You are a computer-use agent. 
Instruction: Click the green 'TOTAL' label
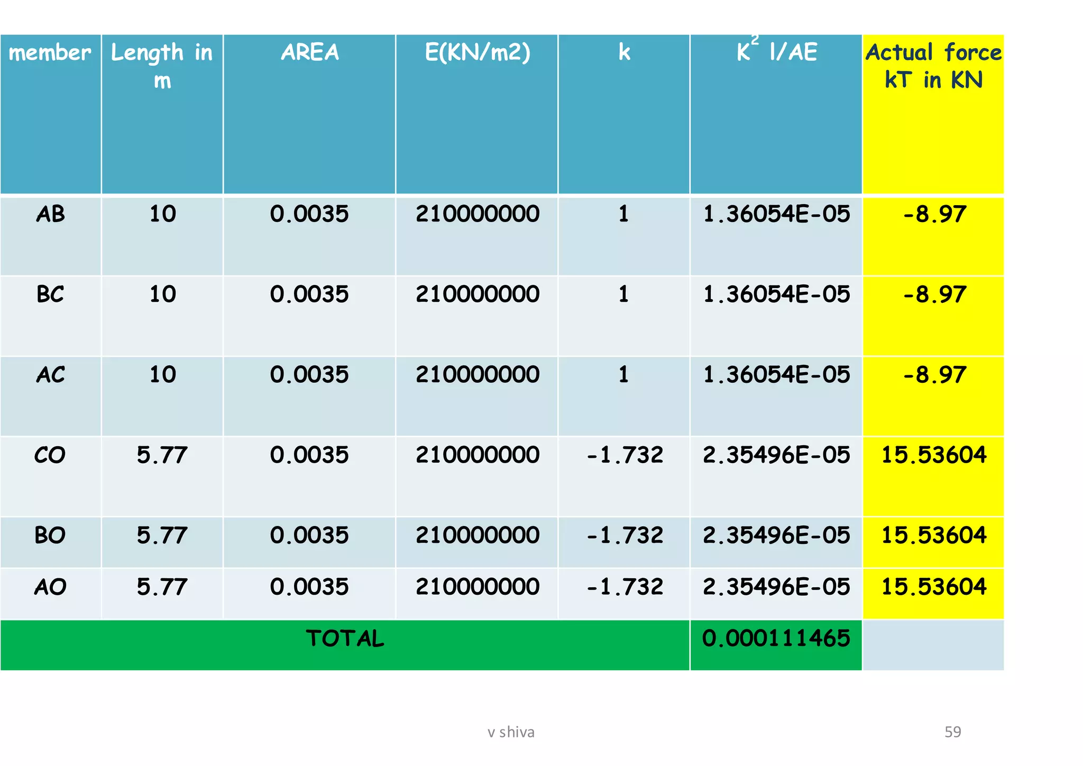345,639
